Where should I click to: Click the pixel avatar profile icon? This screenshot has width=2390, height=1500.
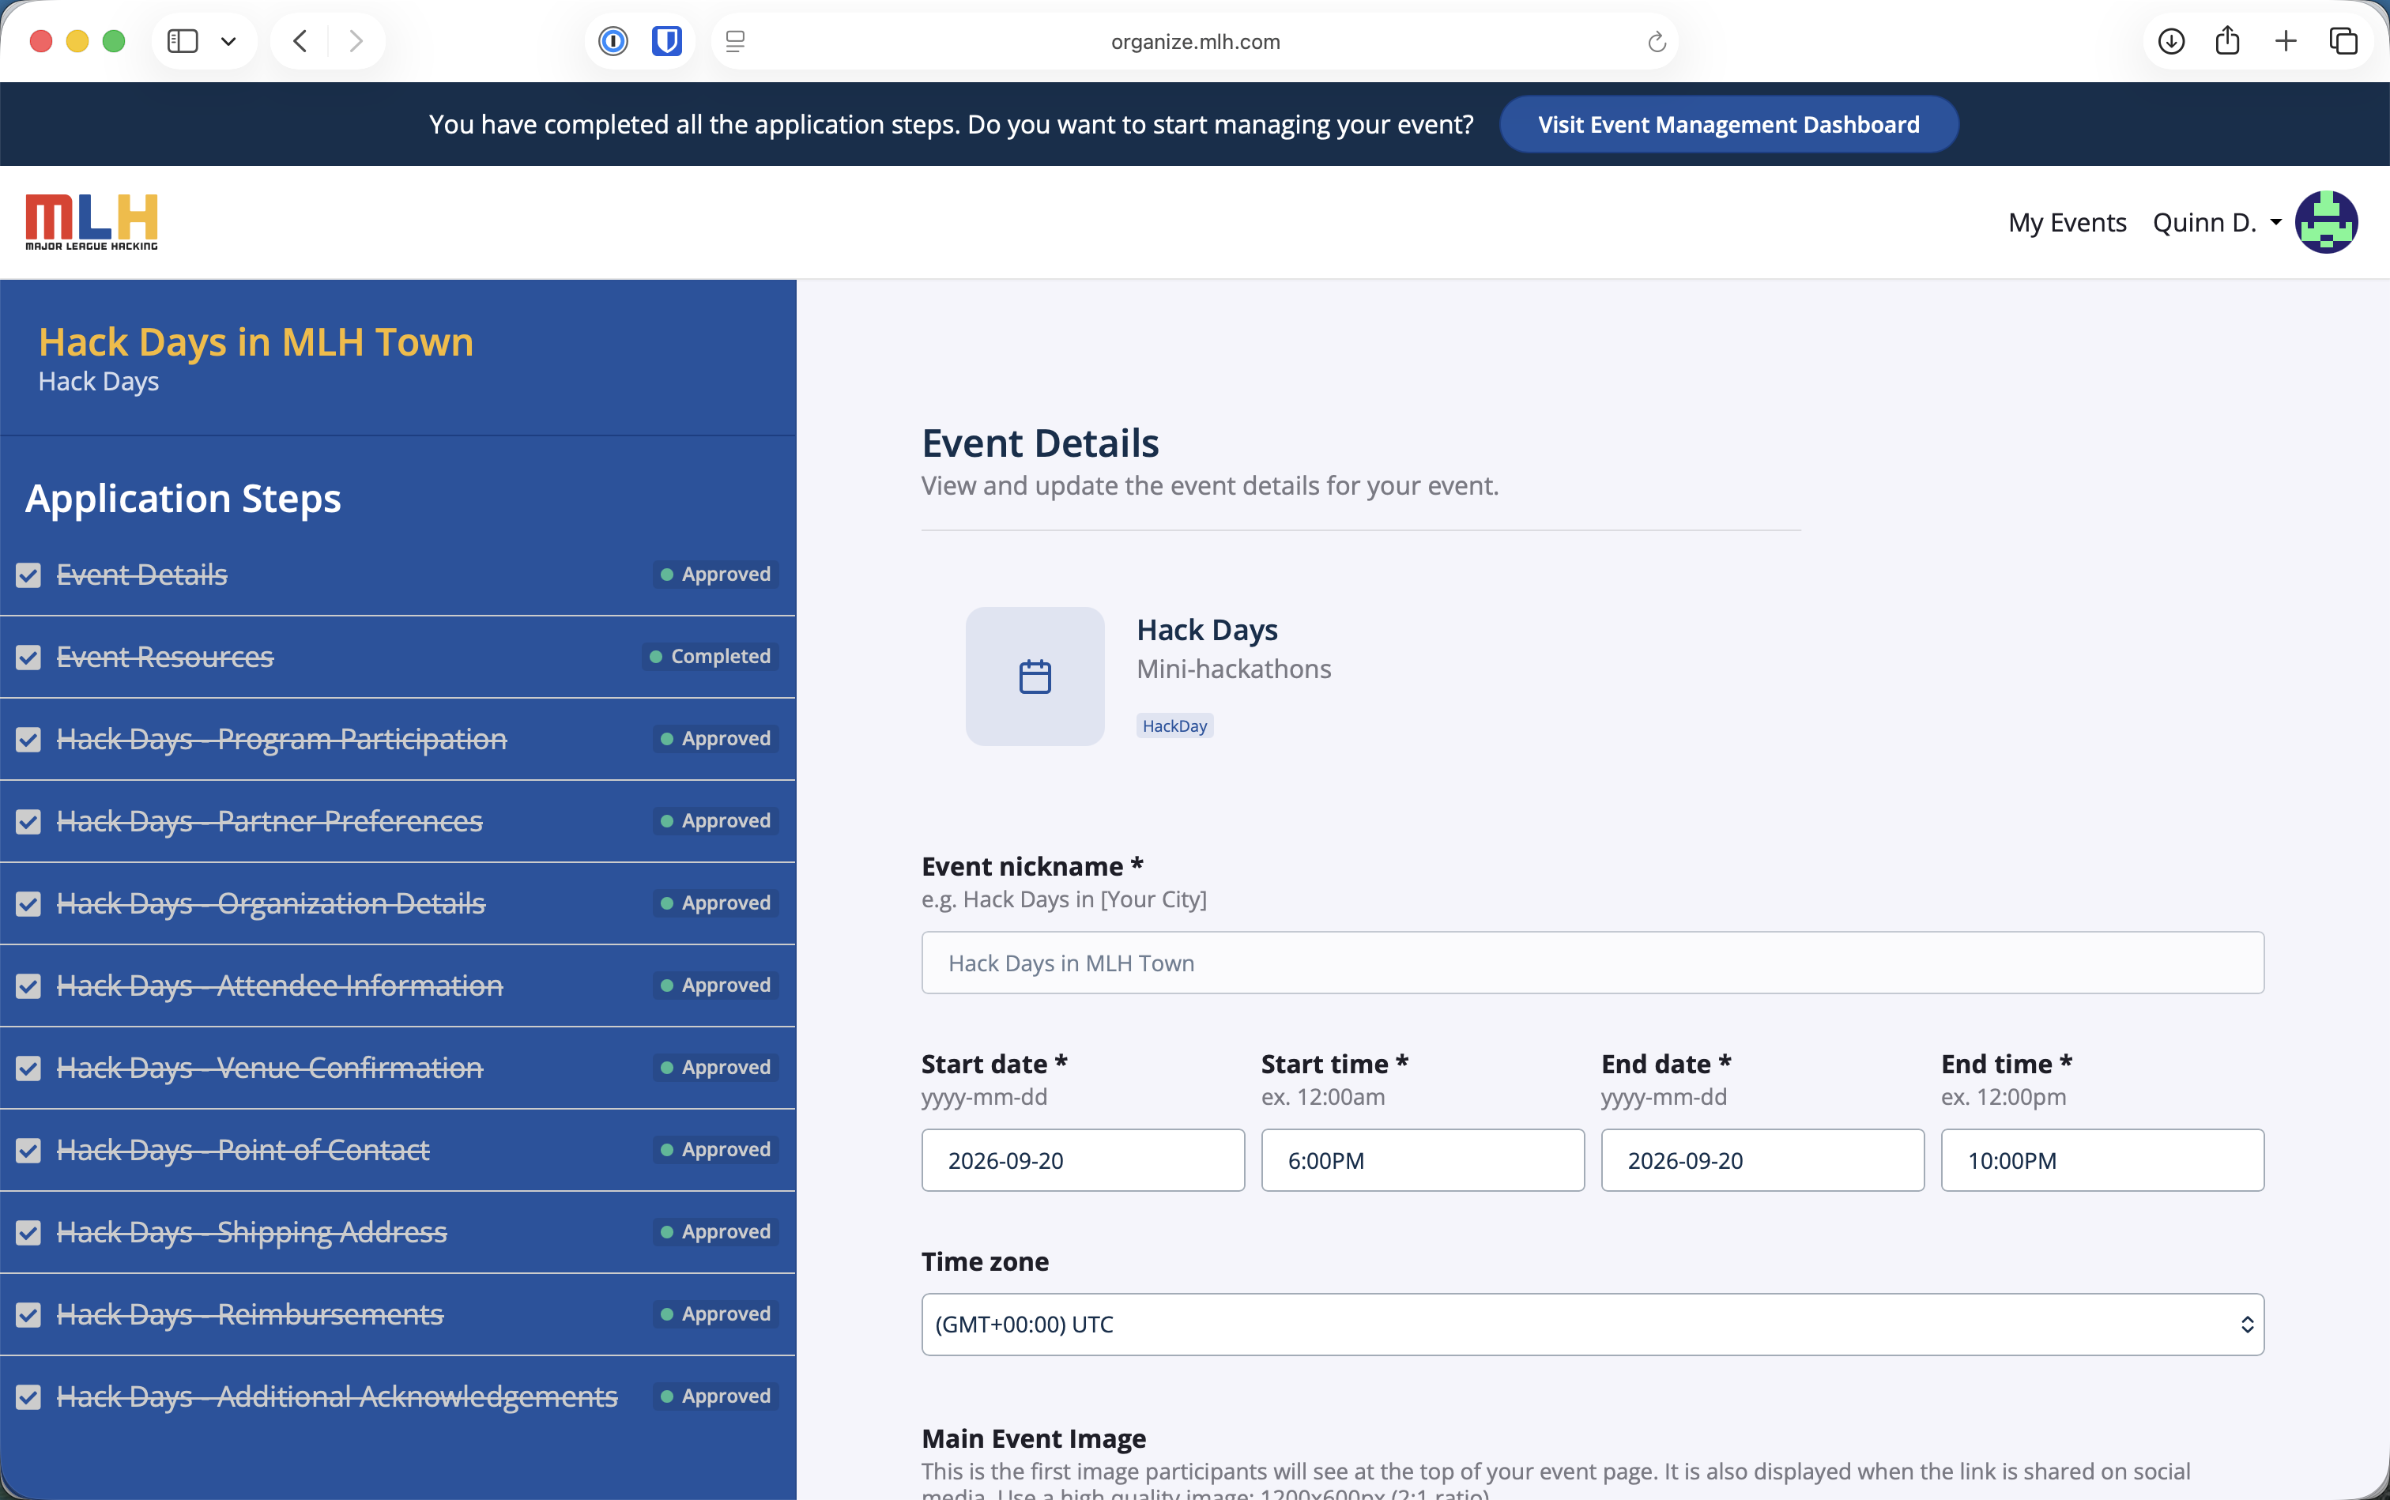click(2325, 222)
